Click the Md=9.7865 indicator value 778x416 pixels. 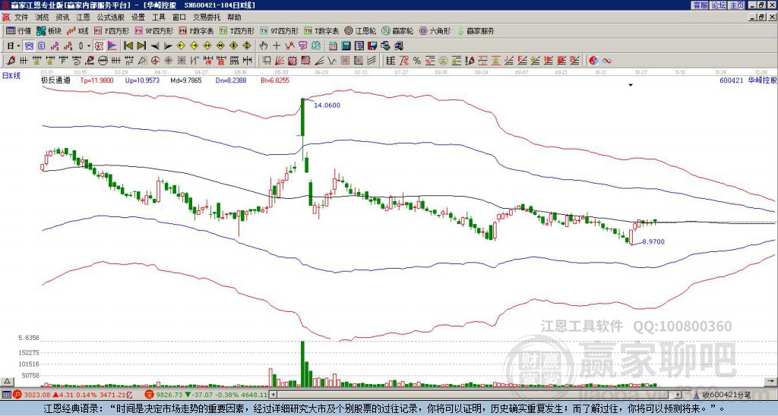(x=186, y=80)
